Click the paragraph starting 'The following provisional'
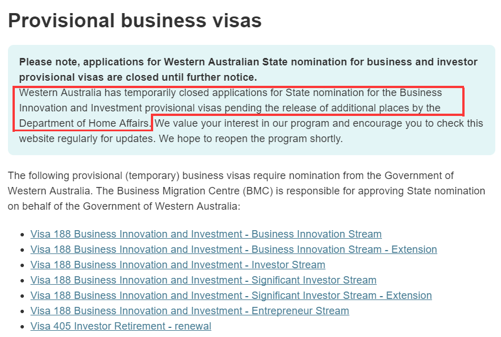Image resolution: width=501 pixels, height=337 pixels. tap(230, 176)
